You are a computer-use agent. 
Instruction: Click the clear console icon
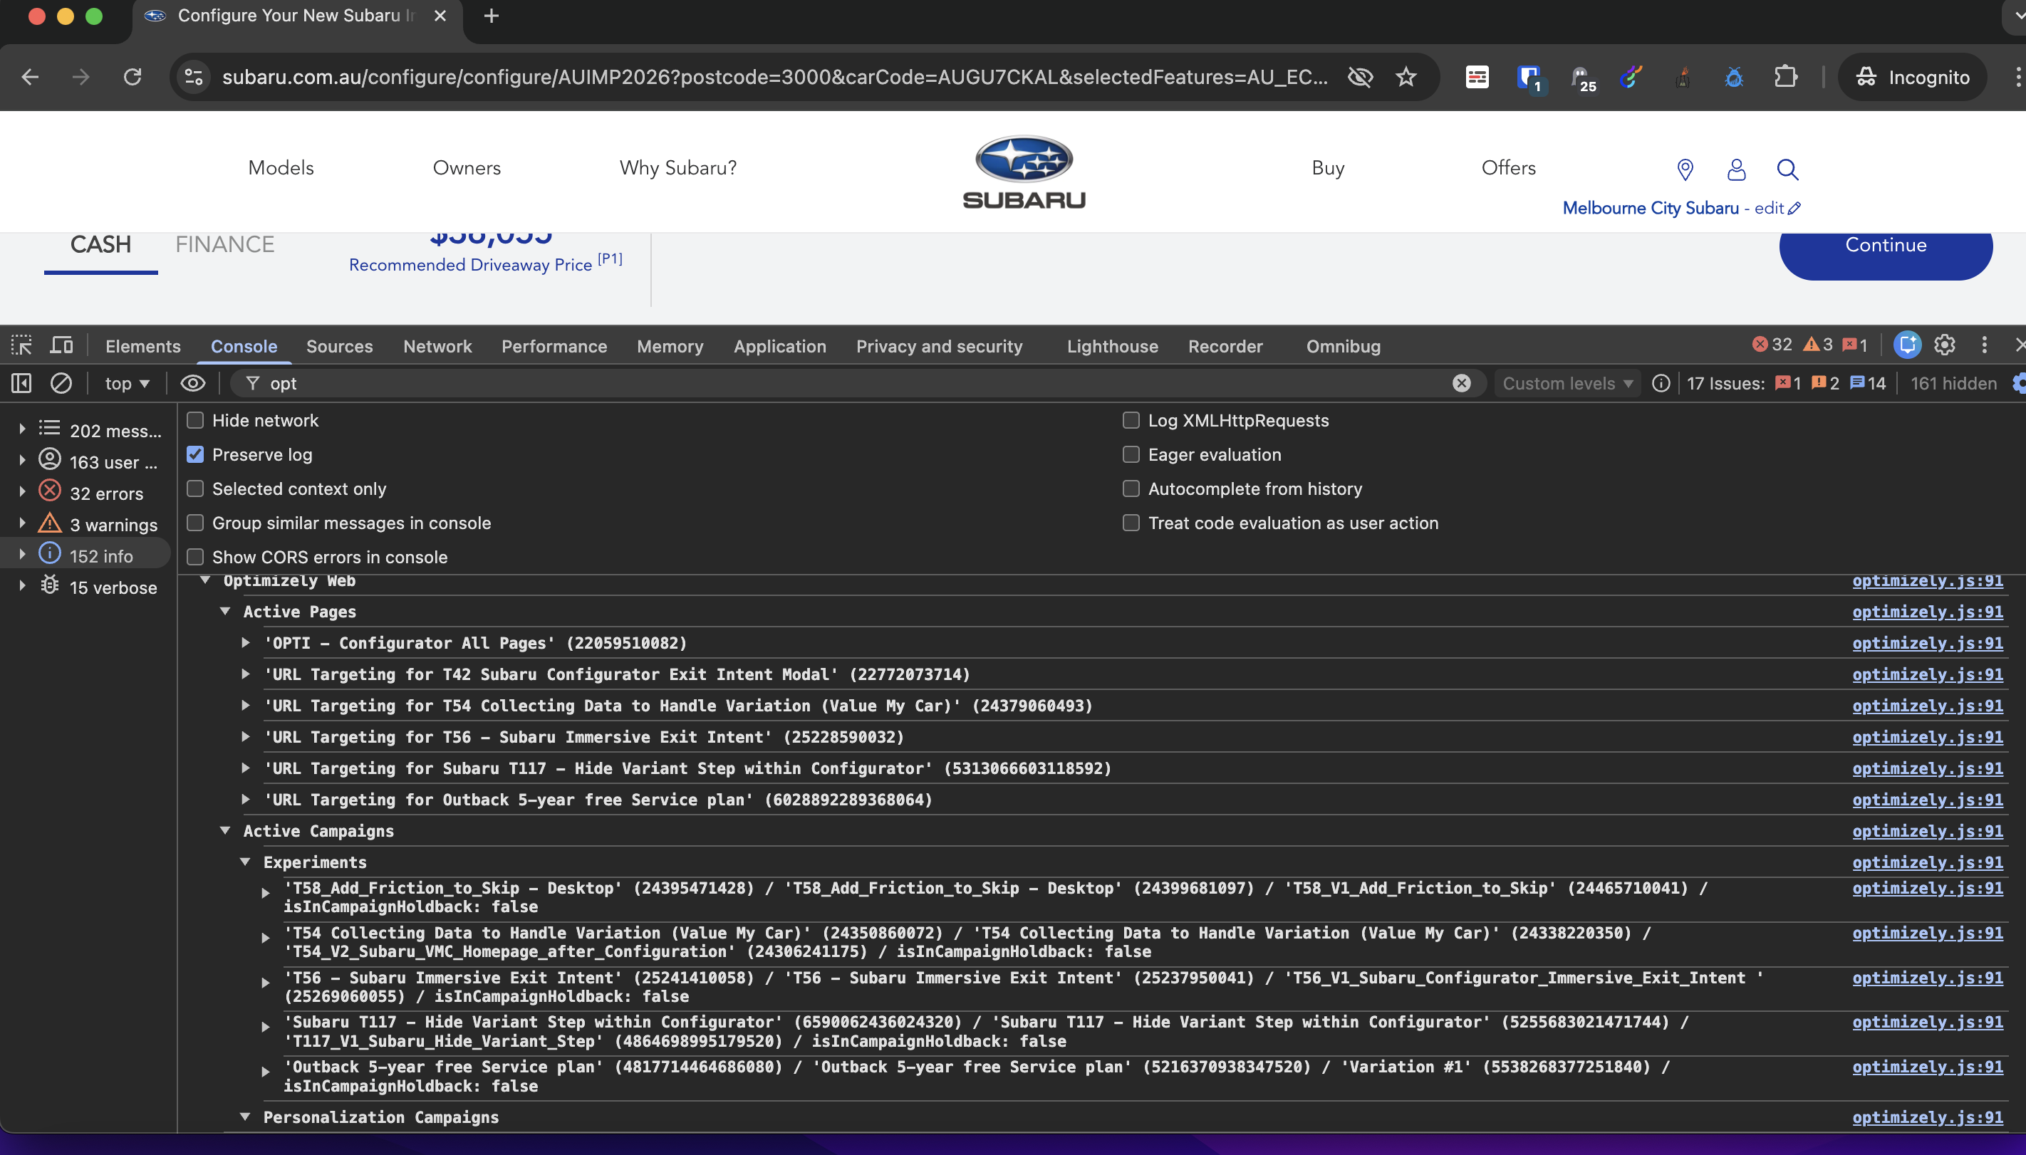pyautogui.click(x=61, y=383)
